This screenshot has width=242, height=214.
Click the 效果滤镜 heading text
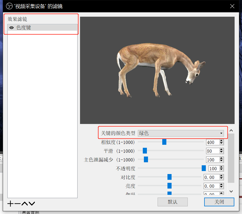tap(17, 19)
